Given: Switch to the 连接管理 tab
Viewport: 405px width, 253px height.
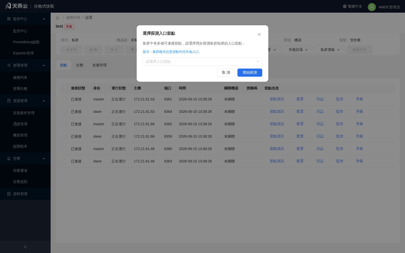Looking at the screenshot, I should tap(99, 65).
